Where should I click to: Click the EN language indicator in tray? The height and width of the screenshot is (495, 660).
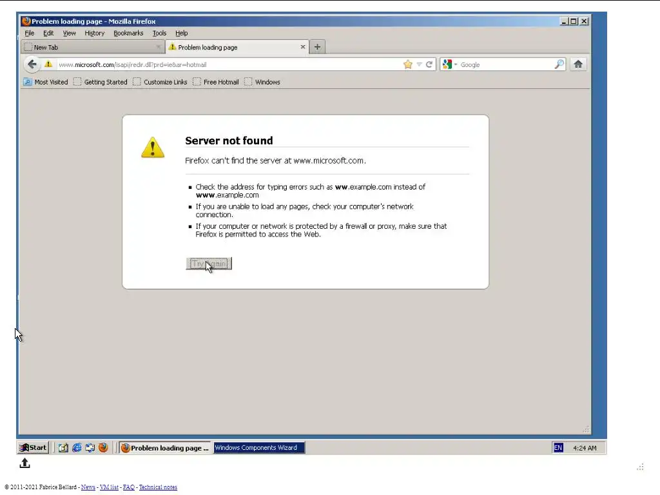(x=558, y=447)
